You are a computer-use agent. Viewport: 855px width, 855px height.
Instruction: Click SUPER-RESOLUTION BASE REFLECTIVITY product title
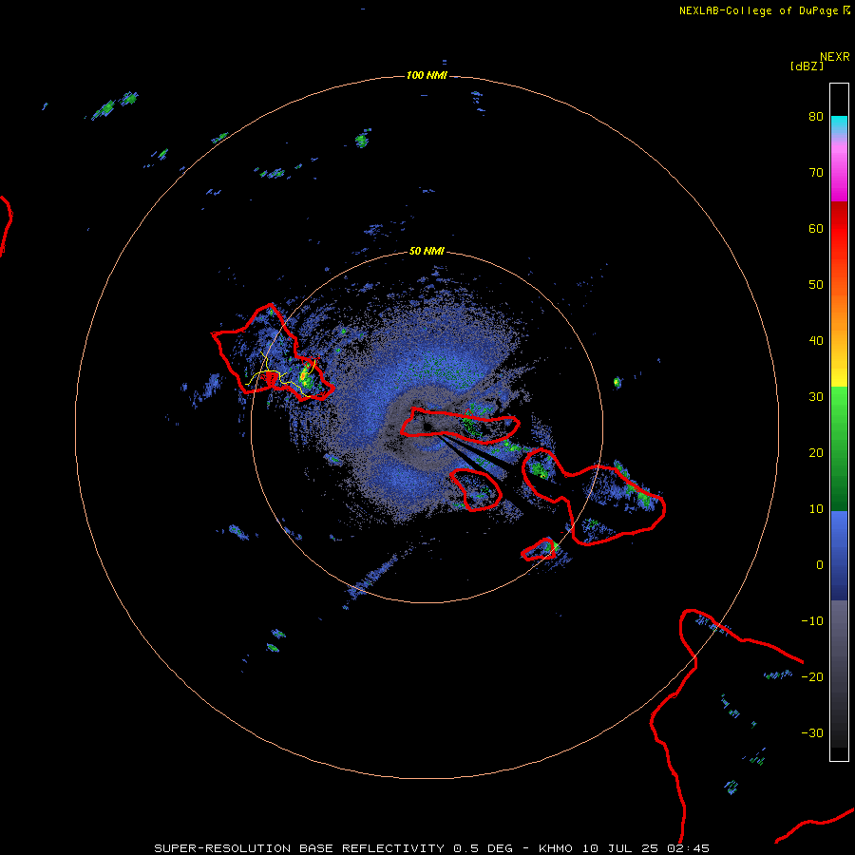[299, 848]
